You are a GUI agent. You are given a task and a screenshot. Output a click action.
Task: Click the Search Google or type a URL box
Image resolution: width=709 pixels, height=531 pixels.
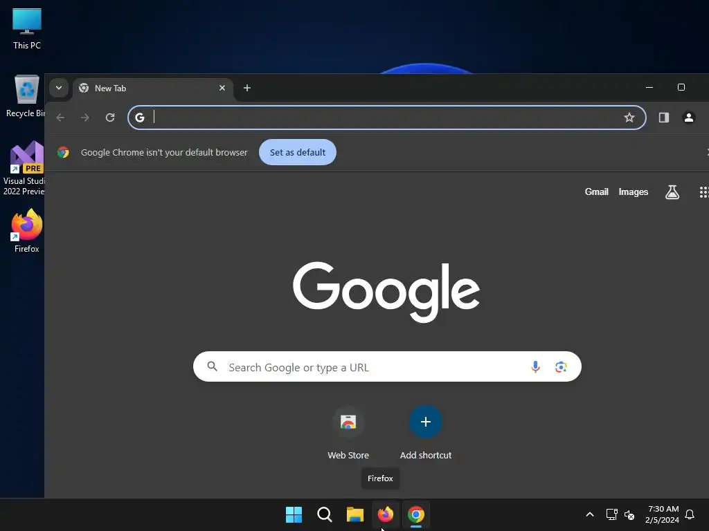point(387,366)
